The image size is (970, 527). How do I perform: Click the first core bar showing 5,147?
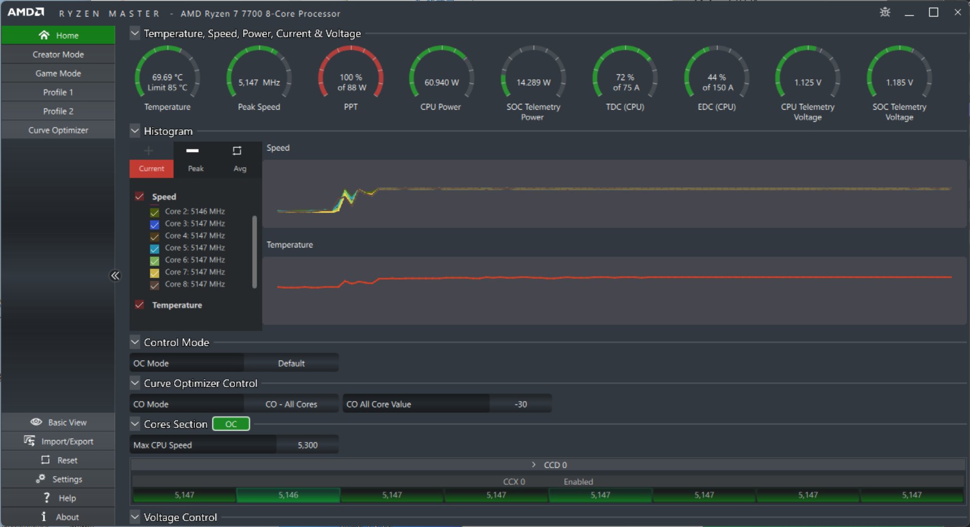(184, 495)
